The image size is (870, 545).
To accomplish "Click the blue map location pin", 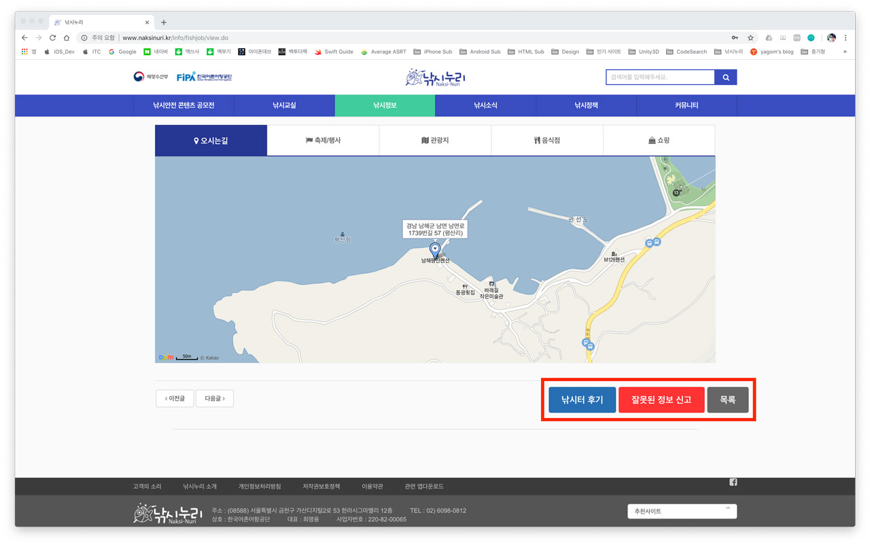I will [x=435, y=251].
